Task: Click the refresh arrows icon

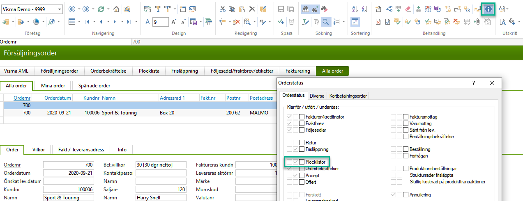Action: tap(101, 9)
